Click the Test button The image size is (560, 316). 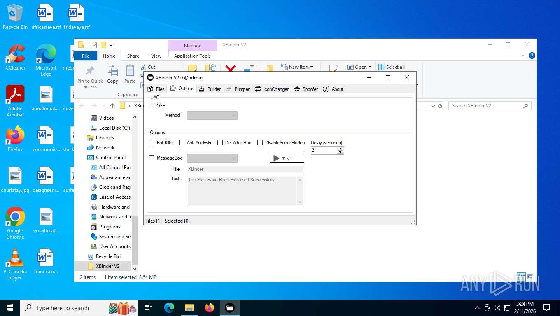click(x=287, y=158)
